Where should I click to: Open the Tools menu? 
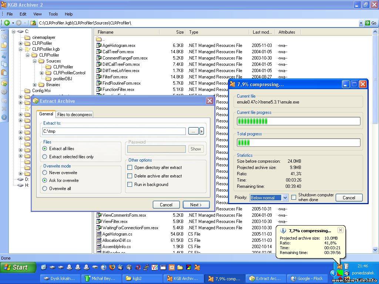53,14
